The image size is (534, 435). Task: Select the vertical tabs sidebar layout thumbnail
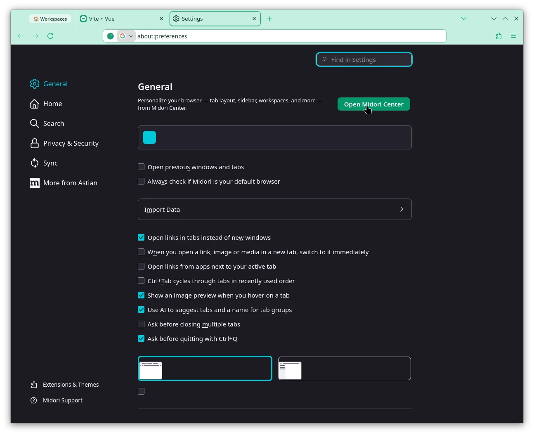(345, 368)
